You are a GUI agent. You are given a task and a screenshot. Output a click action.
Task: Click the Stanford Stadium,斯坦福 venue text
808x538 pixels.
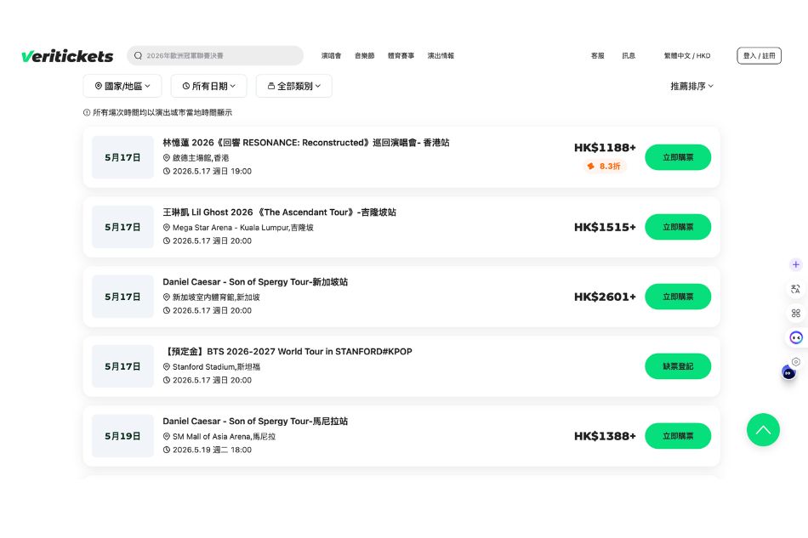point(216,366)
